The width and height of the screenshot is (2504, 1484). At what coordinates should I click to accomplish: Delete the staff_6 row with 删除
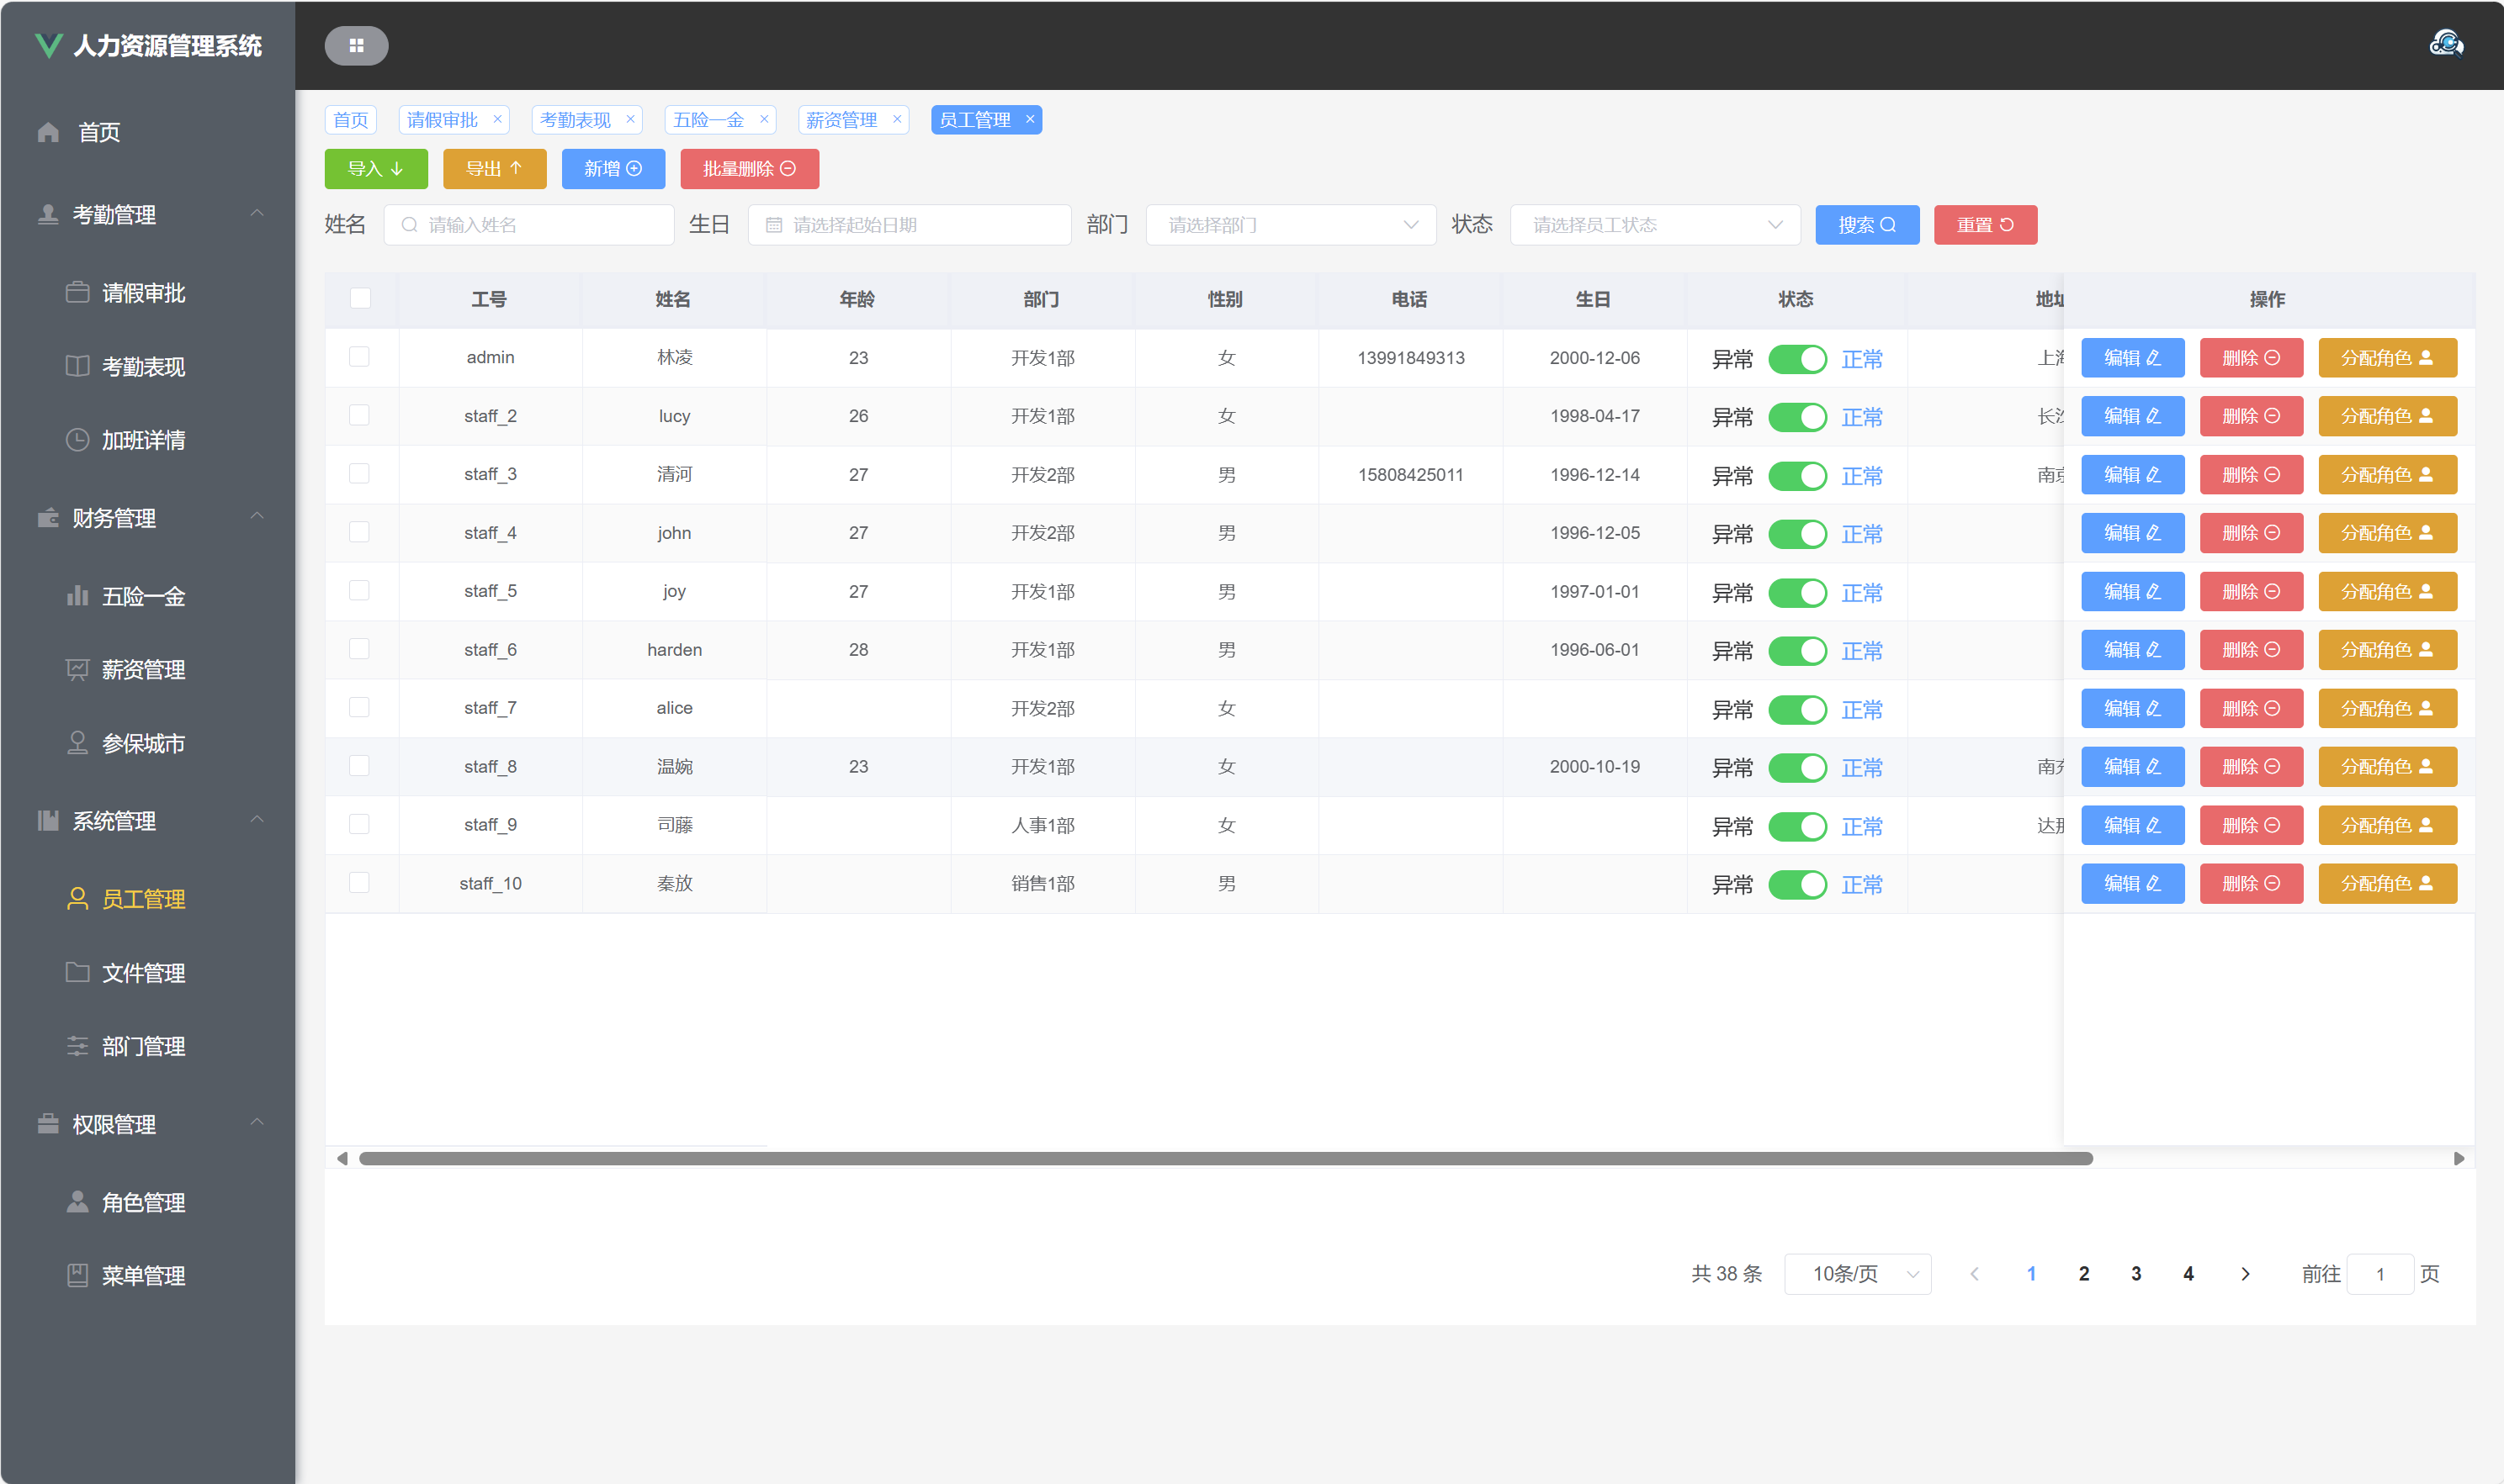tap(2252, 650)
